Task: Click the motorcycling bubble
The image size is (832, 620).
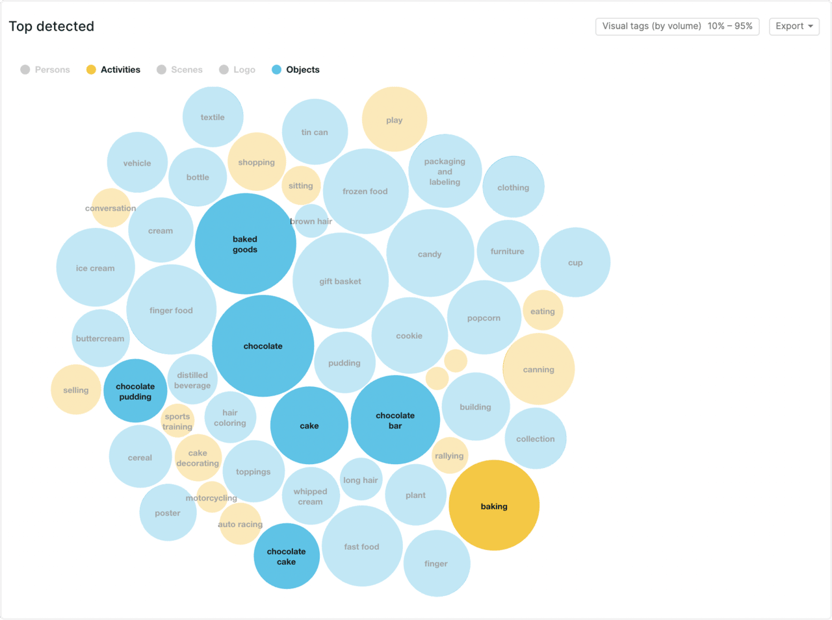Action: [x=212, y=497]
